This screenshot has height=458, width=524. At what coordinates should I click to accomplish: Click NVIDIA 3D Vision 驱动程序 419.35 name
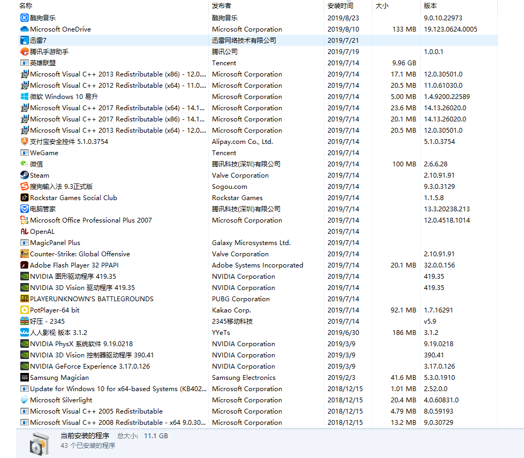pyautogui.click(x=82, y=288)
